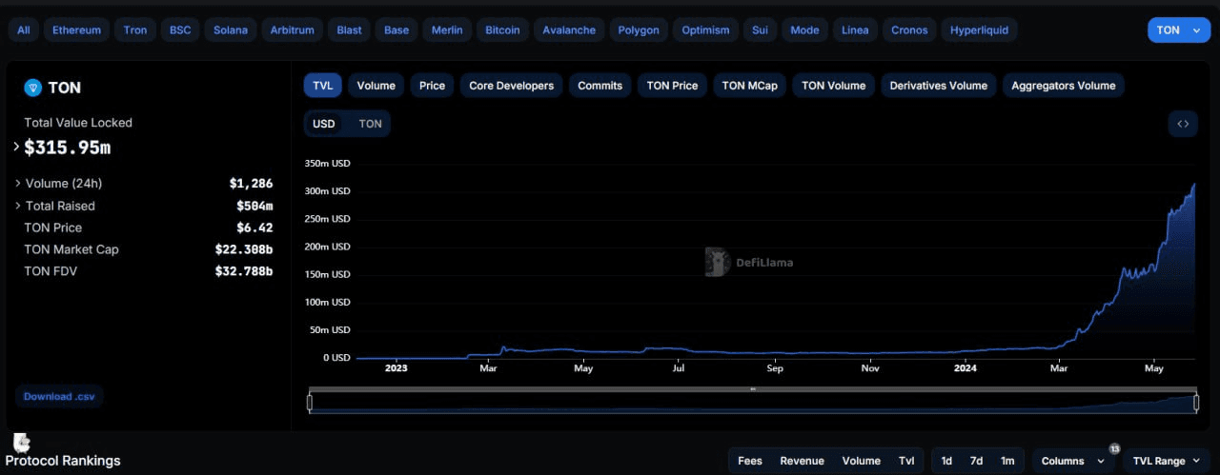Screen dimensions: 1220x475
Task: Show Tvl in protocol rankings
Action: click(x=906, y=461)
